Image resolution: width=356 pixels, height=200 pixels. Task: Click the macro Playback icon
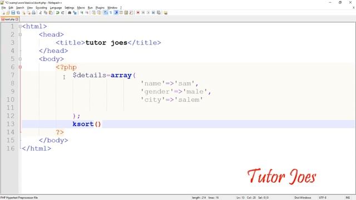149,13
